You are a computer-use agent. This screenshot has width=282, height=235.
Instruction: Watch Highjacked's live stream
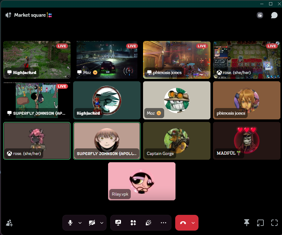37,60
